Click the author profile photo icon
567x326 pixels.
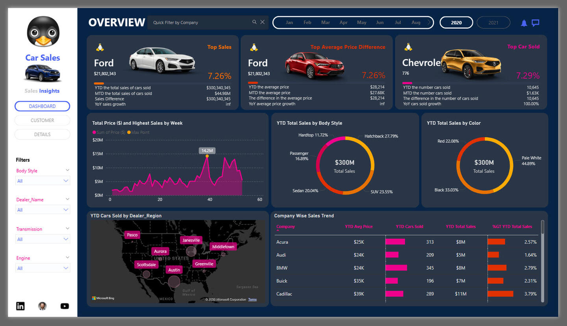point(43,306)
